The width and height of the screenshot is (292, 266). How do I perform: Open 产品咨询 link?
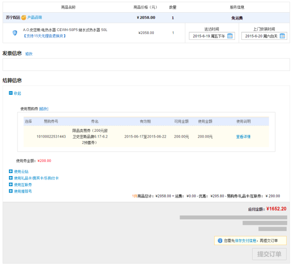[x=35, y=18]
